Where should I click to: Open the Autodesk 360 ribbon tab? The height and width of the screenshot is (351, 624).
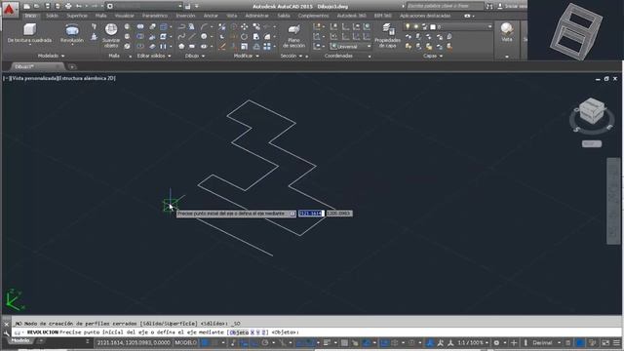coord(351,16)
